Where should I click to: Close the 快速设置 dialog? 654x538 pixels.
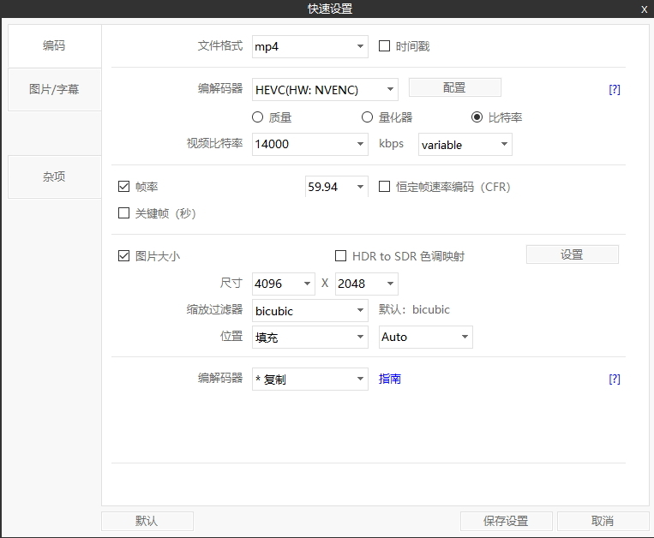(645, 9)
